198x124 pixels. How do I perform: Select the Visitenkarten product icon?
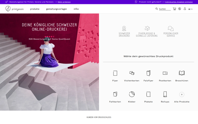tap(132, 73)
